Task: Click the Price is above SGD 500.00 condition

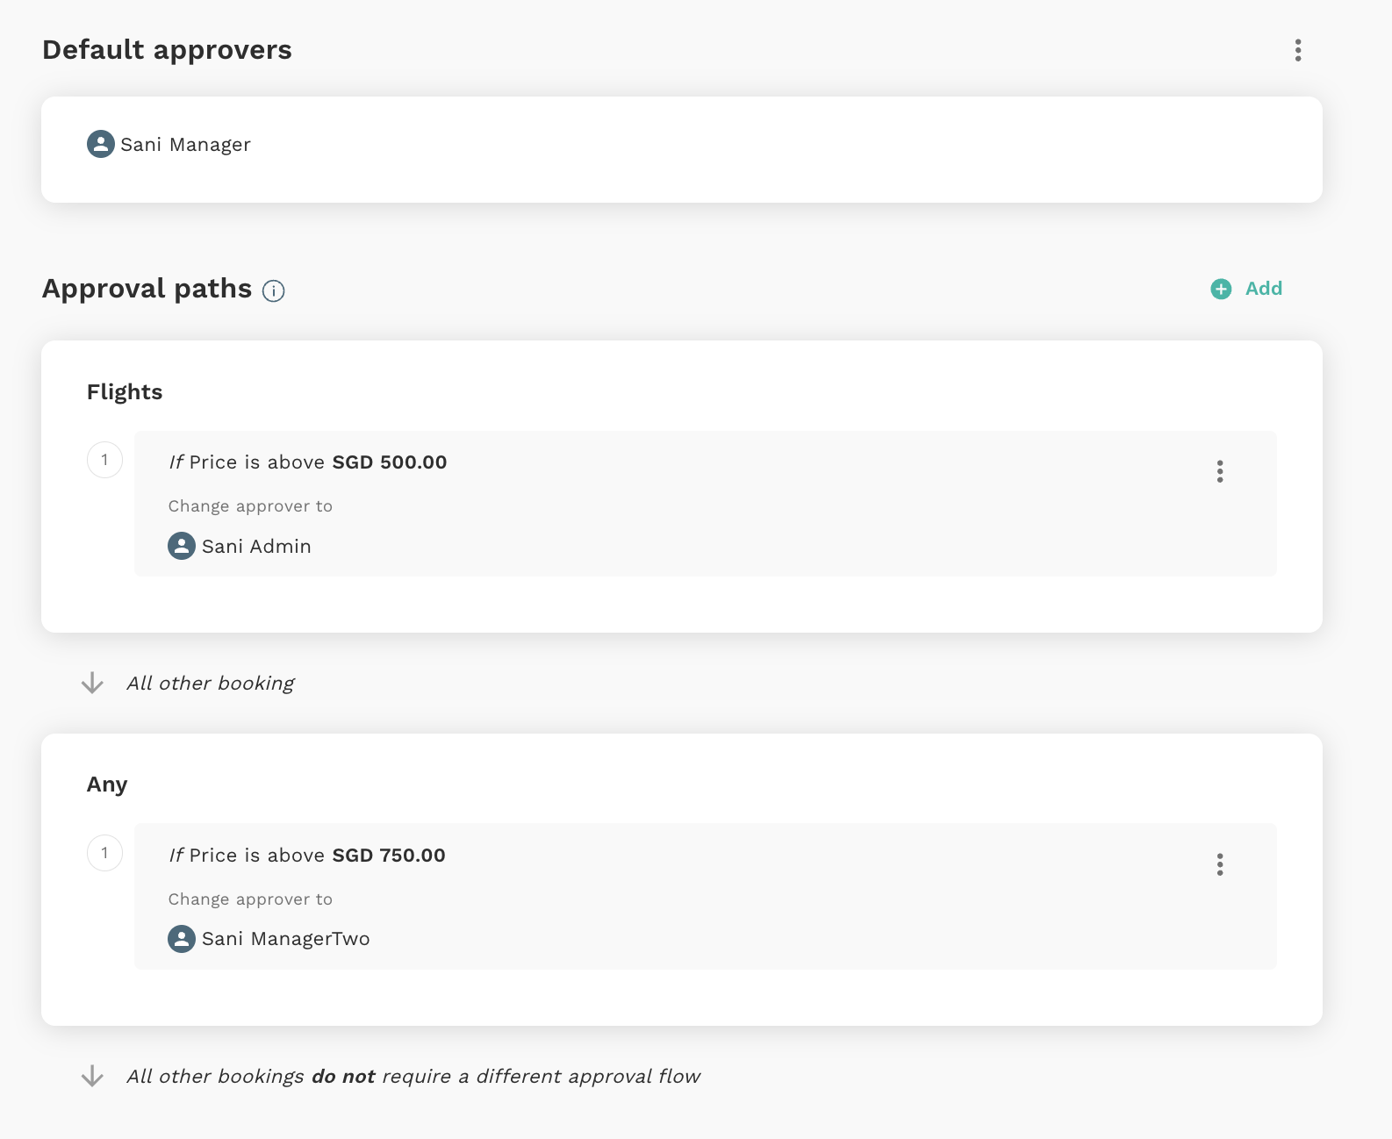Action: coord(308,462)
